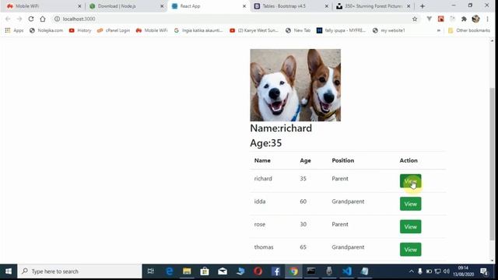This screenshot has height=280, width=498.
Task: Open the my website1 bookmark
Action: pyautogui.click(x=389, y=30)
